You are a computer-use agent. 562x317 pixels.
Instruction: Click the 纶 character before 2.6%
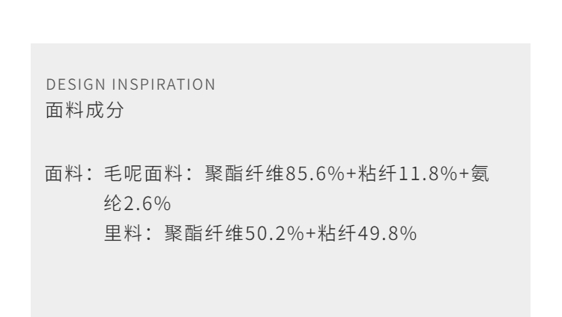click(111, 202)
